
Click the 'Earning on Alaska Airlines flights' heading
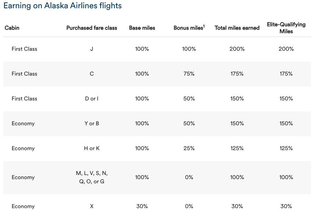[x=62, y=6]
